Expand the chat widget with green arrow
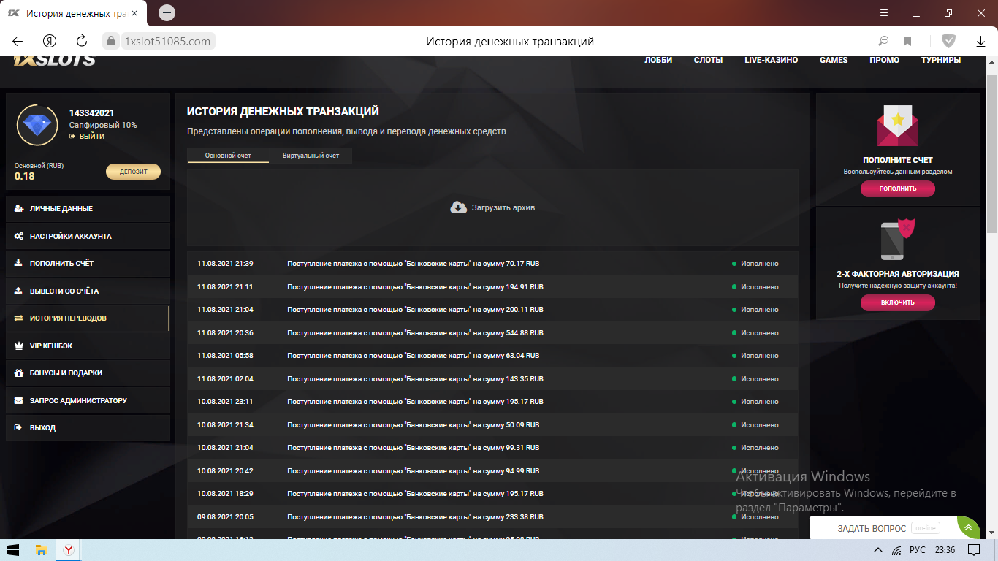The height and width of the screenshot is (561, 998). 968,527
